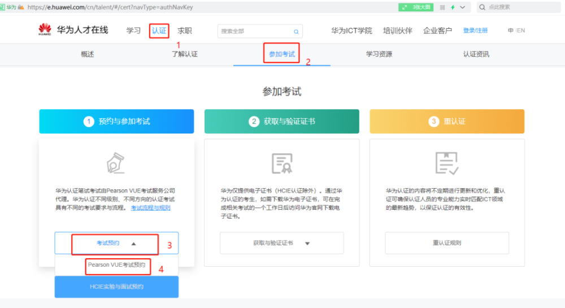
Task: Focus the browser 点此搜索 search box
Action: pyautogui.click(x=519, y=7)
